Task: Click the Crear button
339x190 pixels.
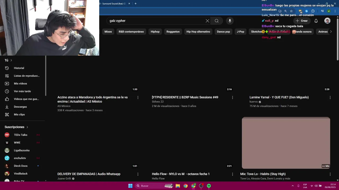Action: pos(302,21)
